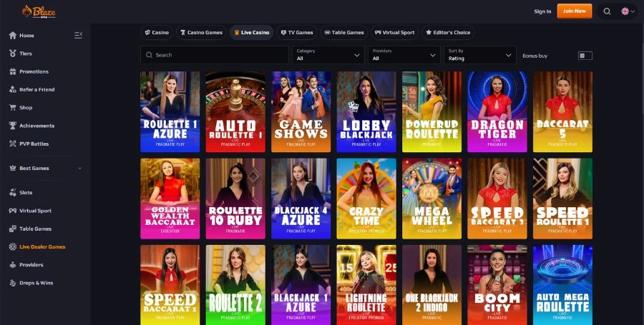Click the Live Dealer Games icon
This screenshot has width=644, height=325.
[x=13, y=246]
